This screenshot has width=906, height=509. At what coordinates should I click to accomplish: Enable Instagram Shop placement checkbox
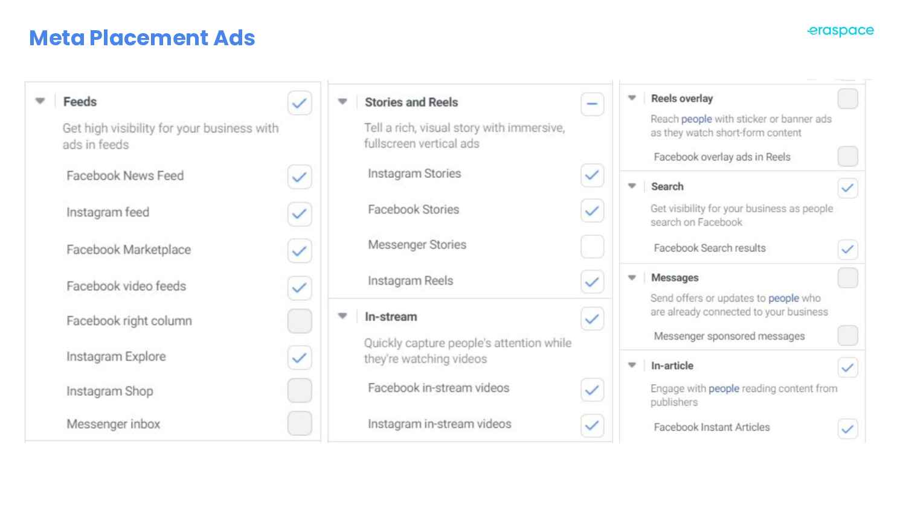(300, 391)
